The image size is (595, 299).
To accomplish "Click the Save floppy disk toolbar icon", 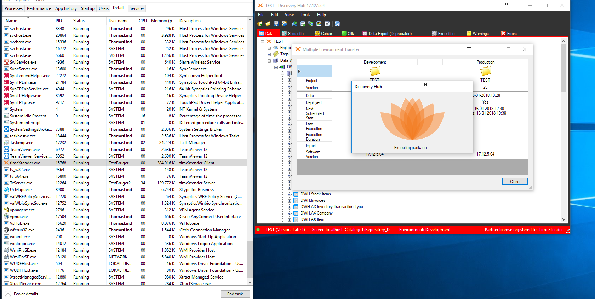I will pyautogui.click(x=276, y=24).
